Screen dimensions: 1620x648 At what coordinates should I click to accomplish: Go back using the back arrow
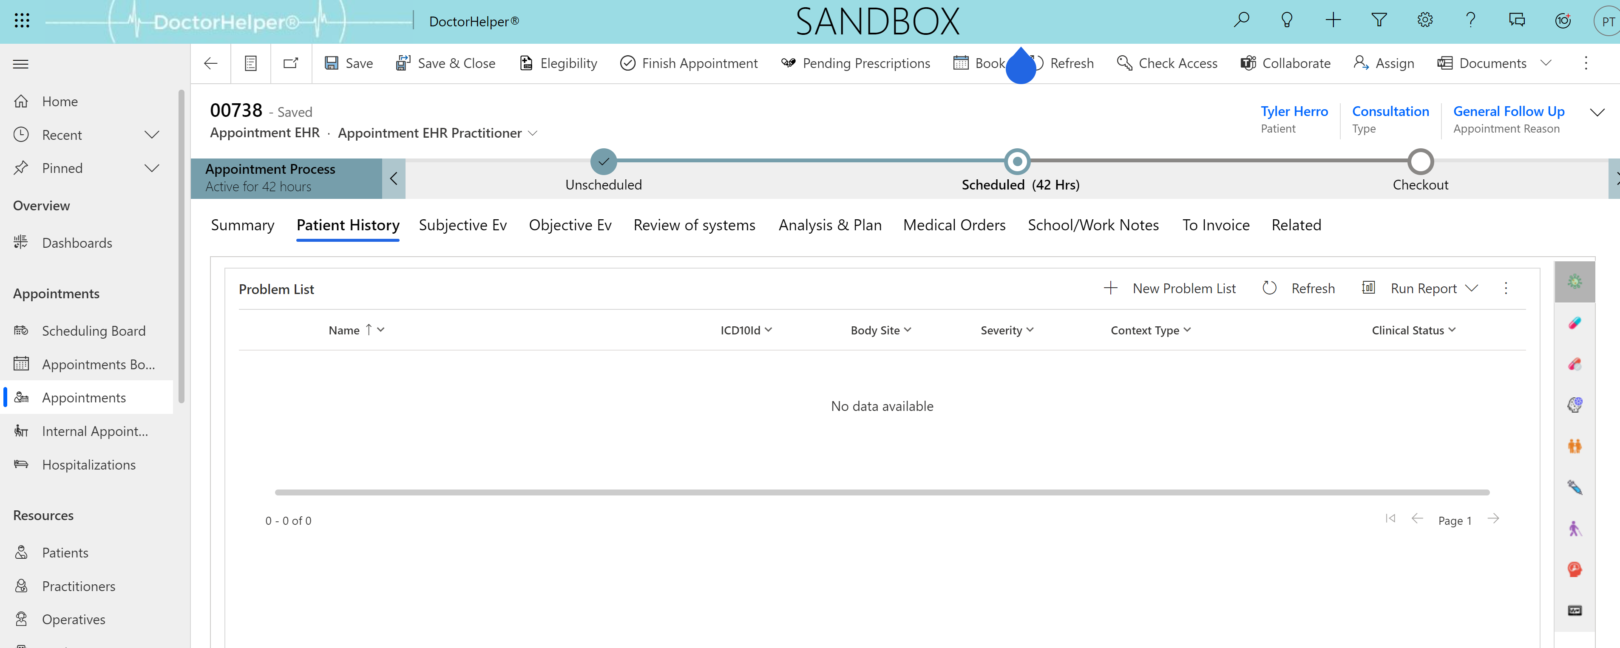point(211,63)
